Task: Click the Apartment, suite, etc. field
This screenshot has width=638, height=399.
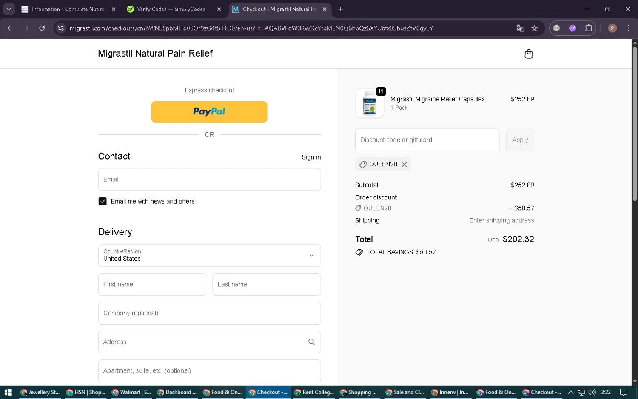Action: (x=209, y=371)
